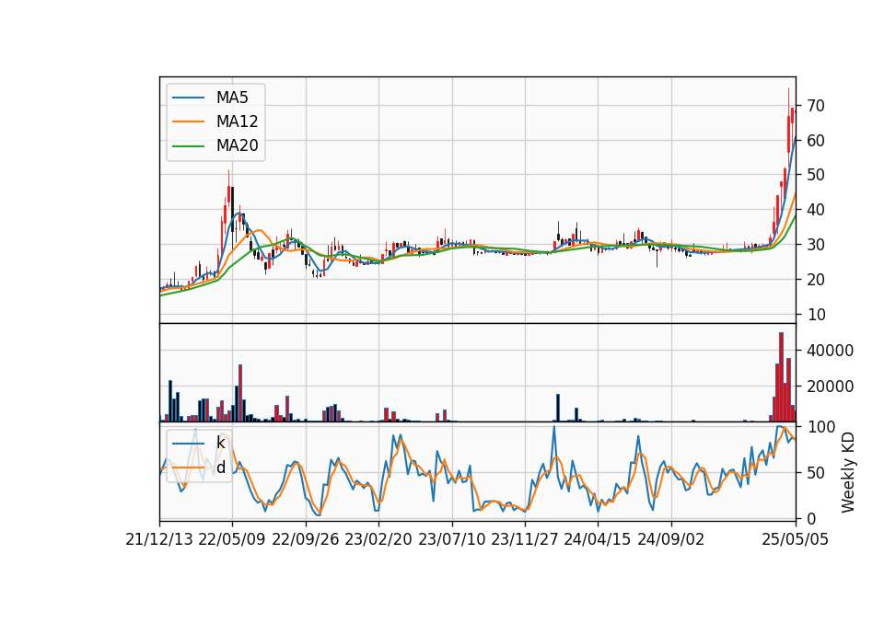Click the 'k' legend label
884x635 pixels.
[x=220, y=443]
